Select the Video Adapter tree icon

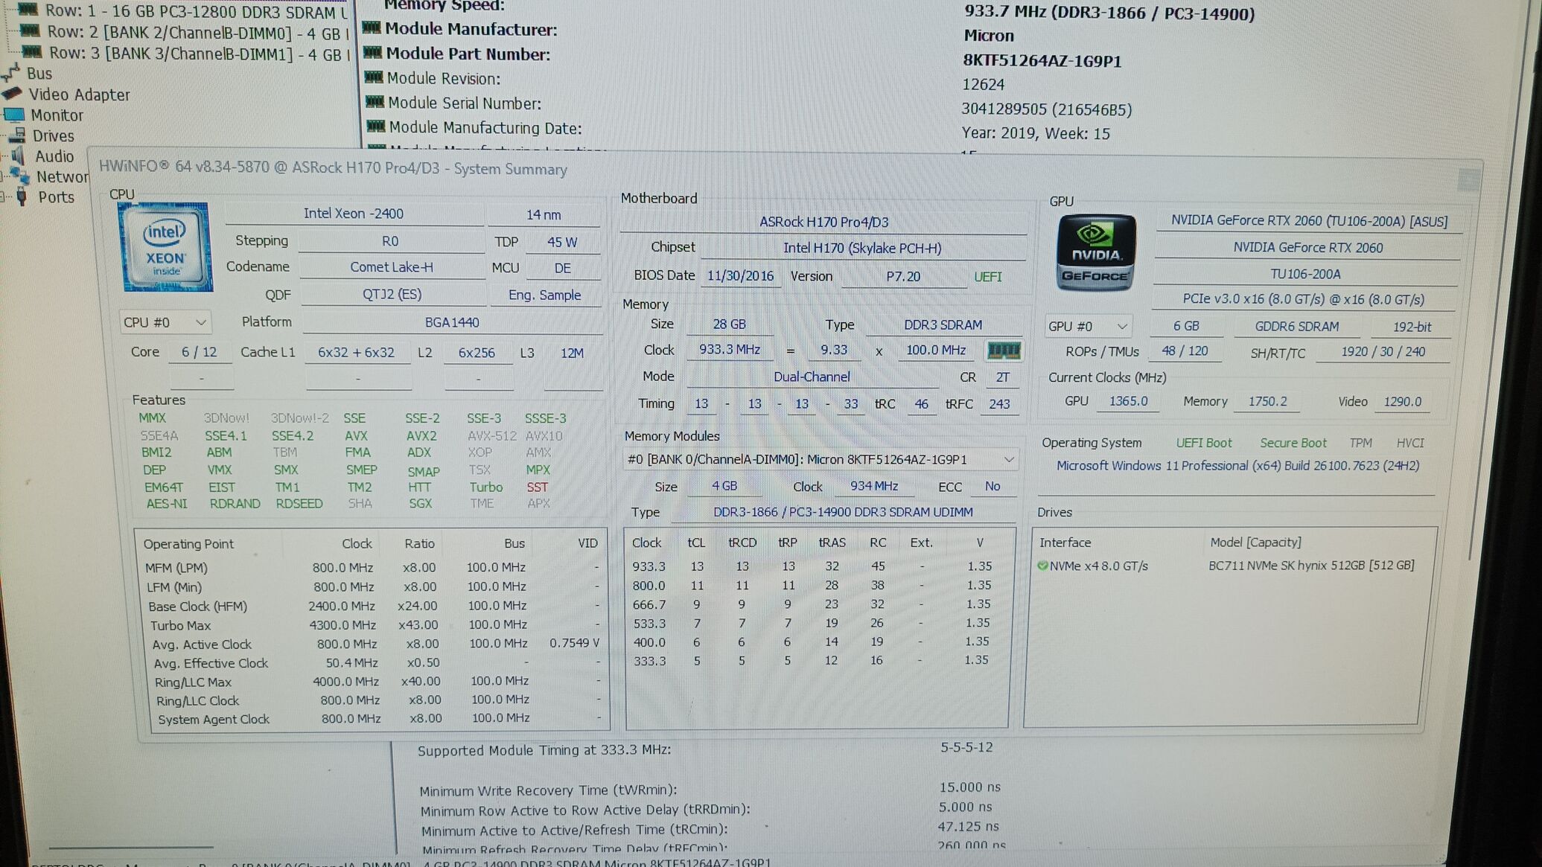(13, 94)
